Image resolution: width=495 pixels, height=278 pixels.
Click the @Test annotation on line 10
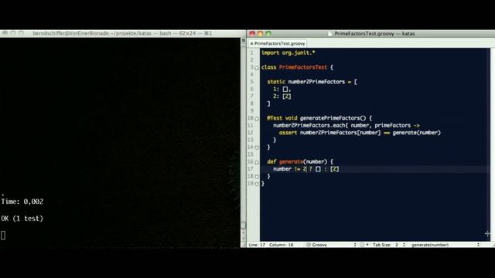click(275, 118)
